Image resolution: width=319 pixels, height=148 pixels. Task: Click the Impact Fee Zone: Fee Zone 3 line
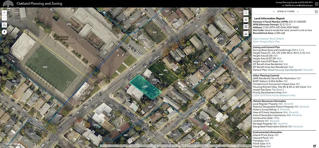(268, 90)
